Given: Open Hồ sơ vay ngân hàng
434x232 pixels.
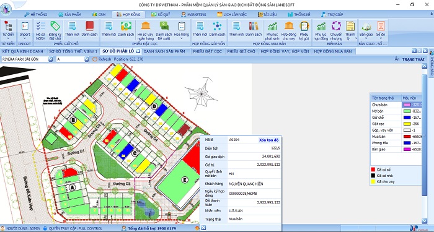Looking at the screenshot, I should click(x=146, y=31).
